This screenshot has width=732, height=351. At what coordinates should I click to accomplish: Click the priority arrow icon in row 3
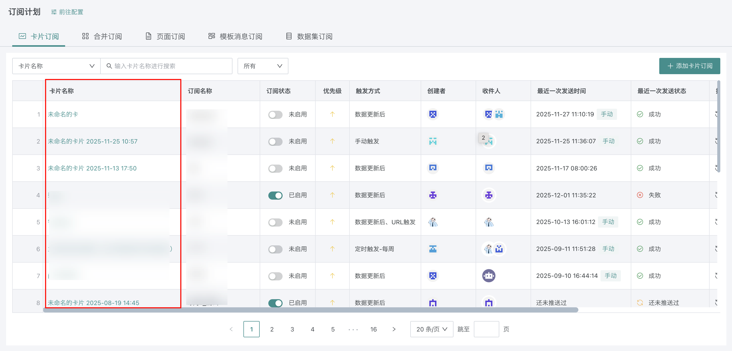332,168
